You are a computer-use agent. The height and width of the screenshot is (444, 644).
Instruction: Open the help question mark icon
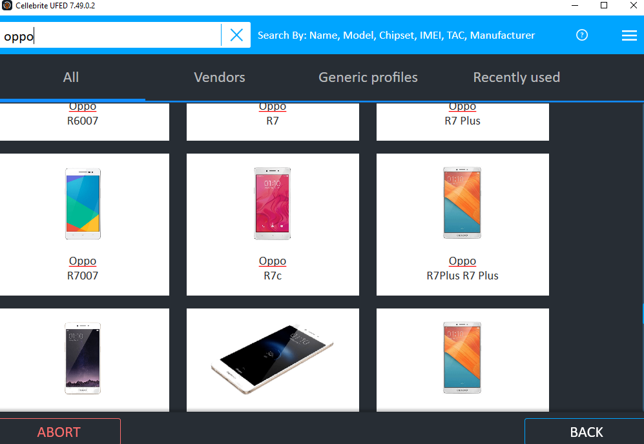(582, 35)
